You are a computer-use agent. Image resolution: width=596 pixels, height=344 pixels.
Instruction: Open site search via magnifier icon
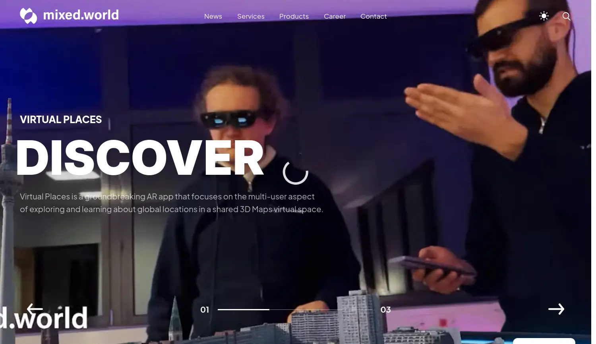(566, 16)
